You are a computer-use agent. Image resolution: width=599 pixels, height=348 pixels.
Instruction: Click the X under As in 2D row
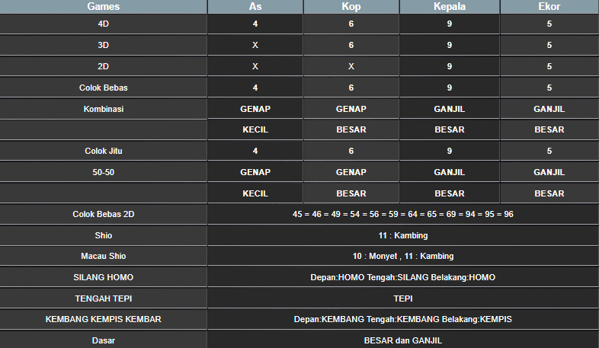tap(255, 67)
